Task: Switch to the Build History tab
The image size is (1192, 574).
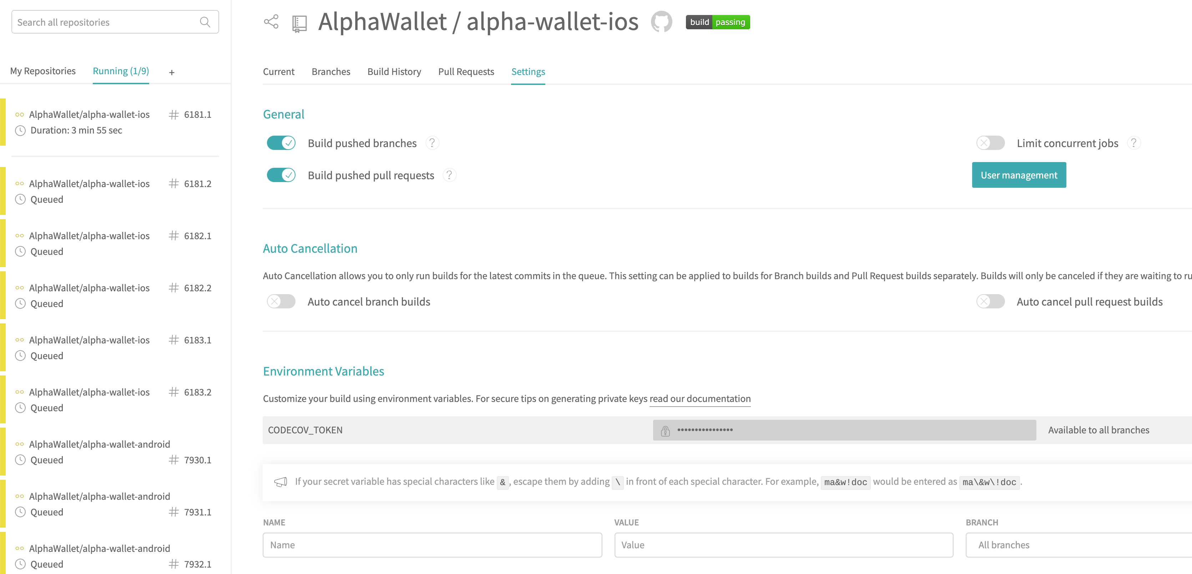Action: 394,71
